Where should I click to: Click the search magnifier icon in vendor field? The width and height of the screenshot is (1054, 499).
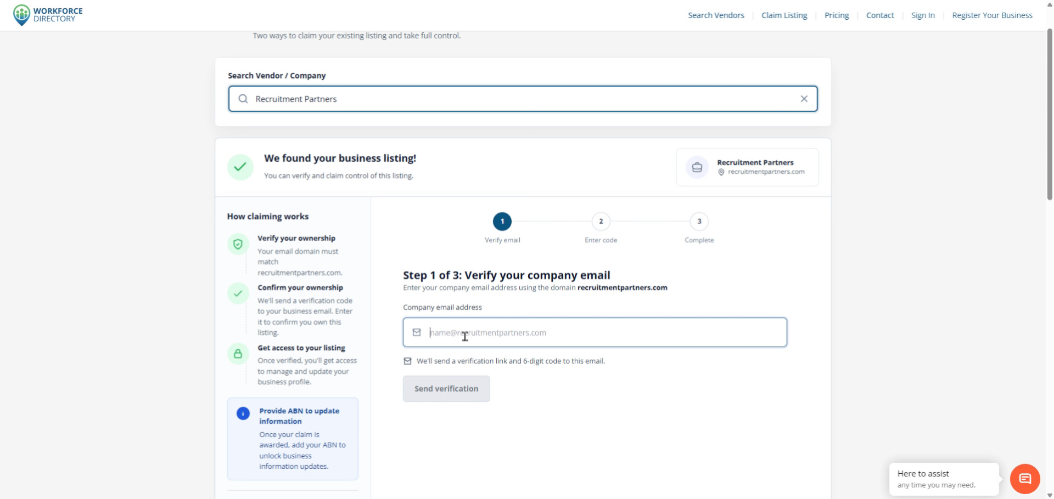[243, 99]
